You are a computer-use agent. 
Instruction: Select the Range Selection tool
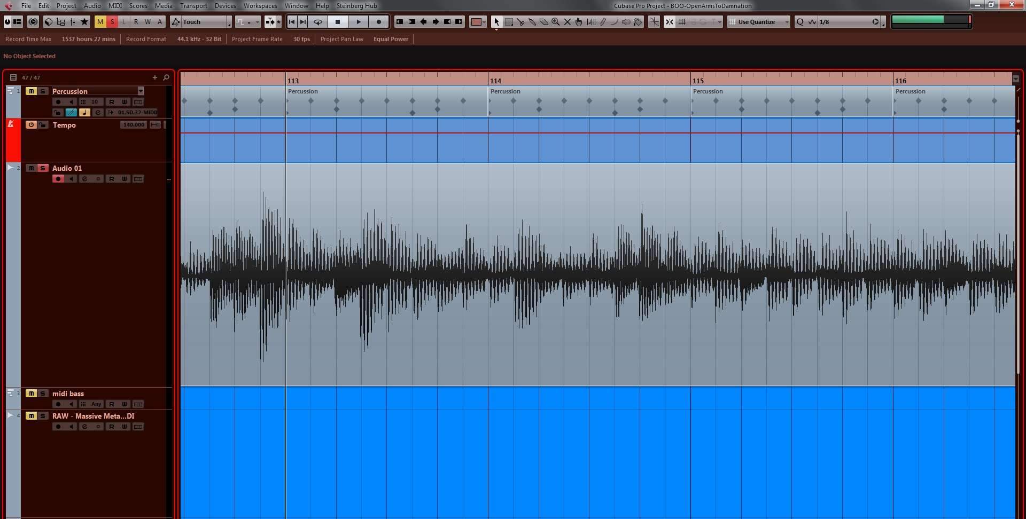point(509,22)
